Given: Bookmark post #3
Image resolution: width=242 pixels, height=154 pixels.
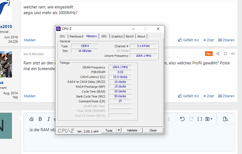Looking at the screenshot, I should [225, 54].
